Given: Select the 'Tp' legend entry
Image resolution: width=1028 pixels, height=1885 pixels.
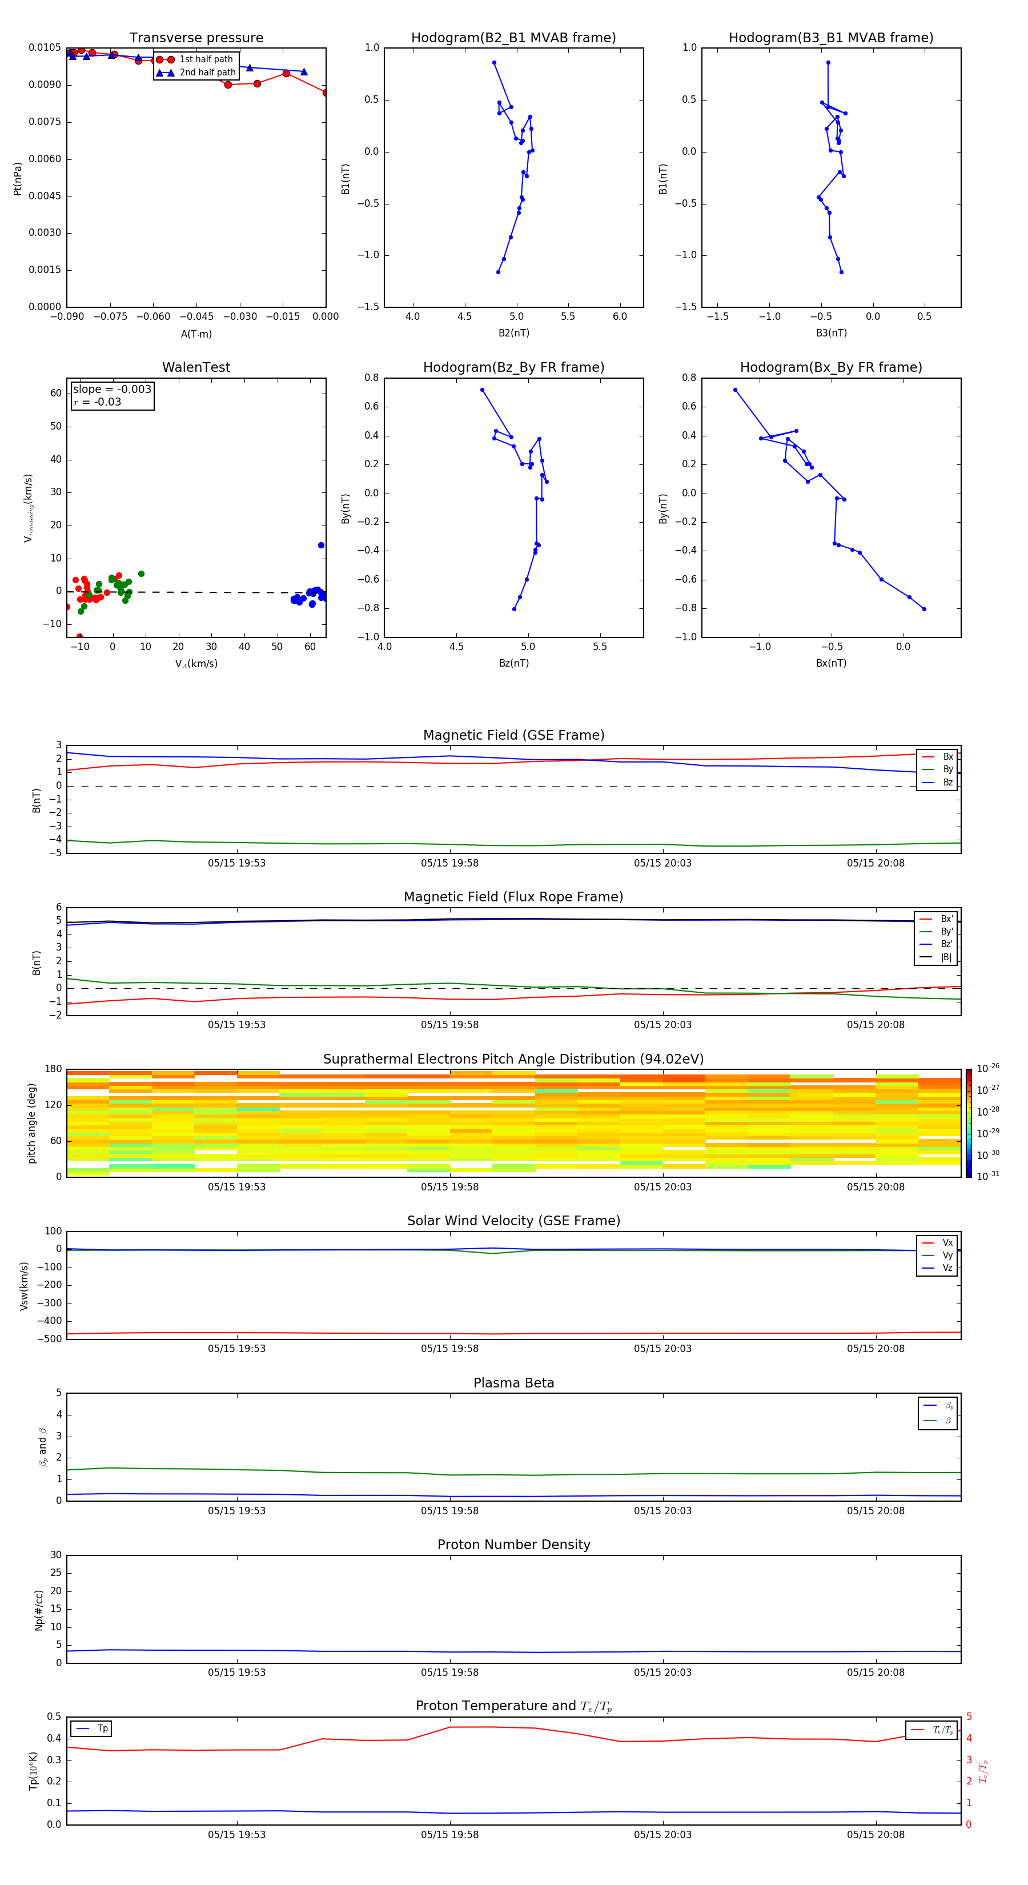Looking at the screenshot, I should point(91,1728).
